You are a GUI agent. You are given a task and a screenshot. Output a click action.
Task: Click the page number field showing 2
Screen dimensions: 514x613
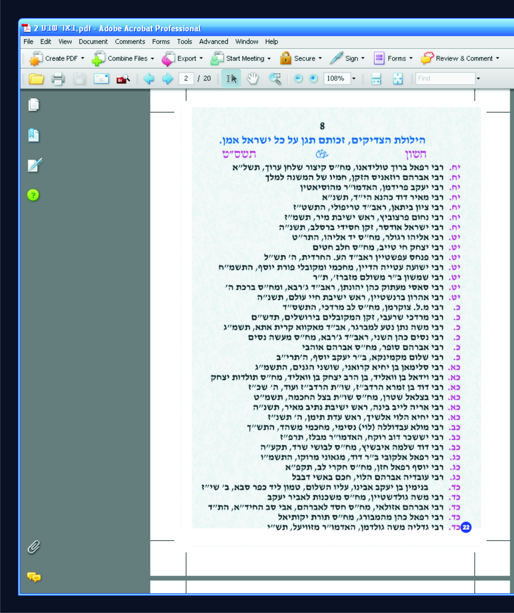[x=186, y=78]
